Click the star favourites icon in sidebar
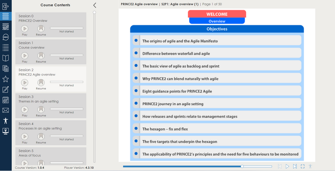Image resolution: width=335 pixels, height=171 pixels. (x=6, y=79)
